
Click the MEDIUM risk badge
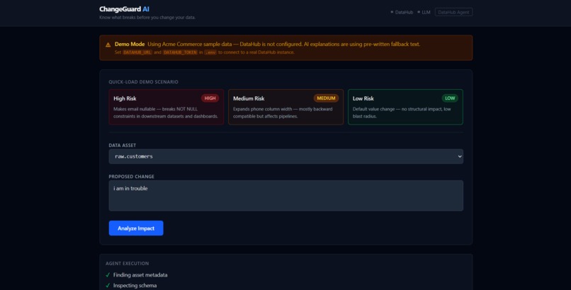click(326, 98)
